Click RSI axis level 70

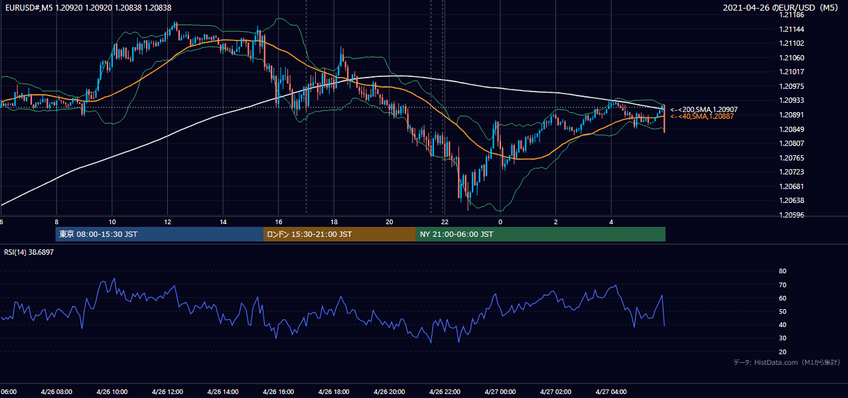[x=782, y=285]
